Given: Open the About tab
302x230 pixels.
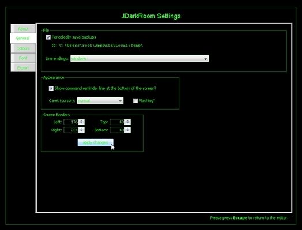Looking at the screenshot, I should (x=23, y=29).
